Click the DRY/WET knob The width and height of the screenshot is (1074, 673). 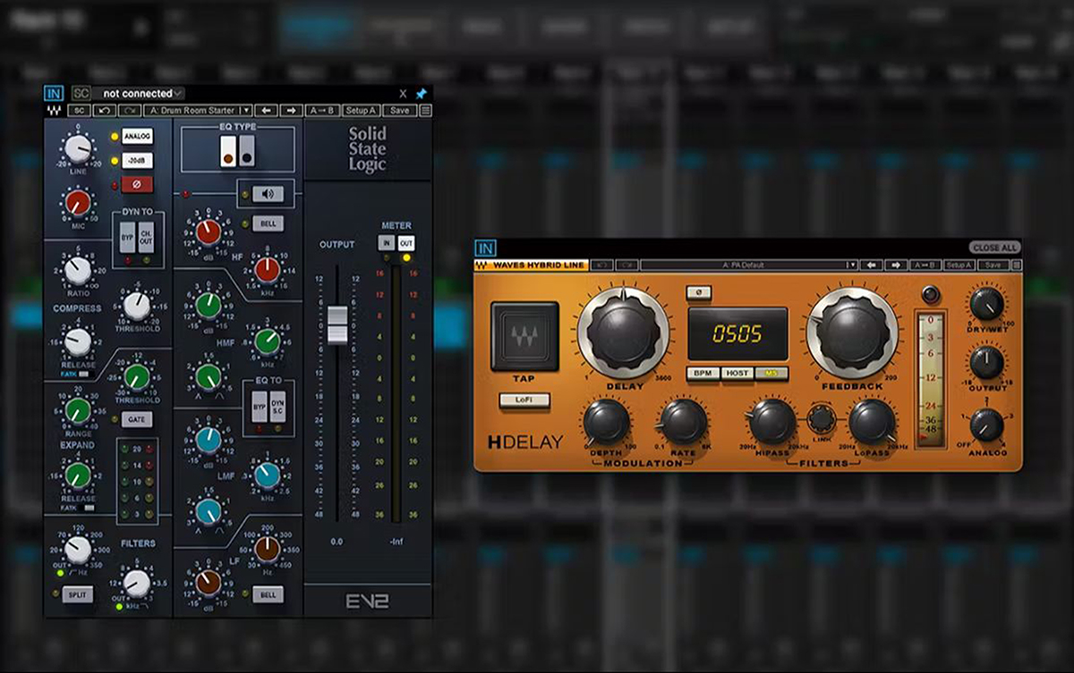(x=987, y=304)
